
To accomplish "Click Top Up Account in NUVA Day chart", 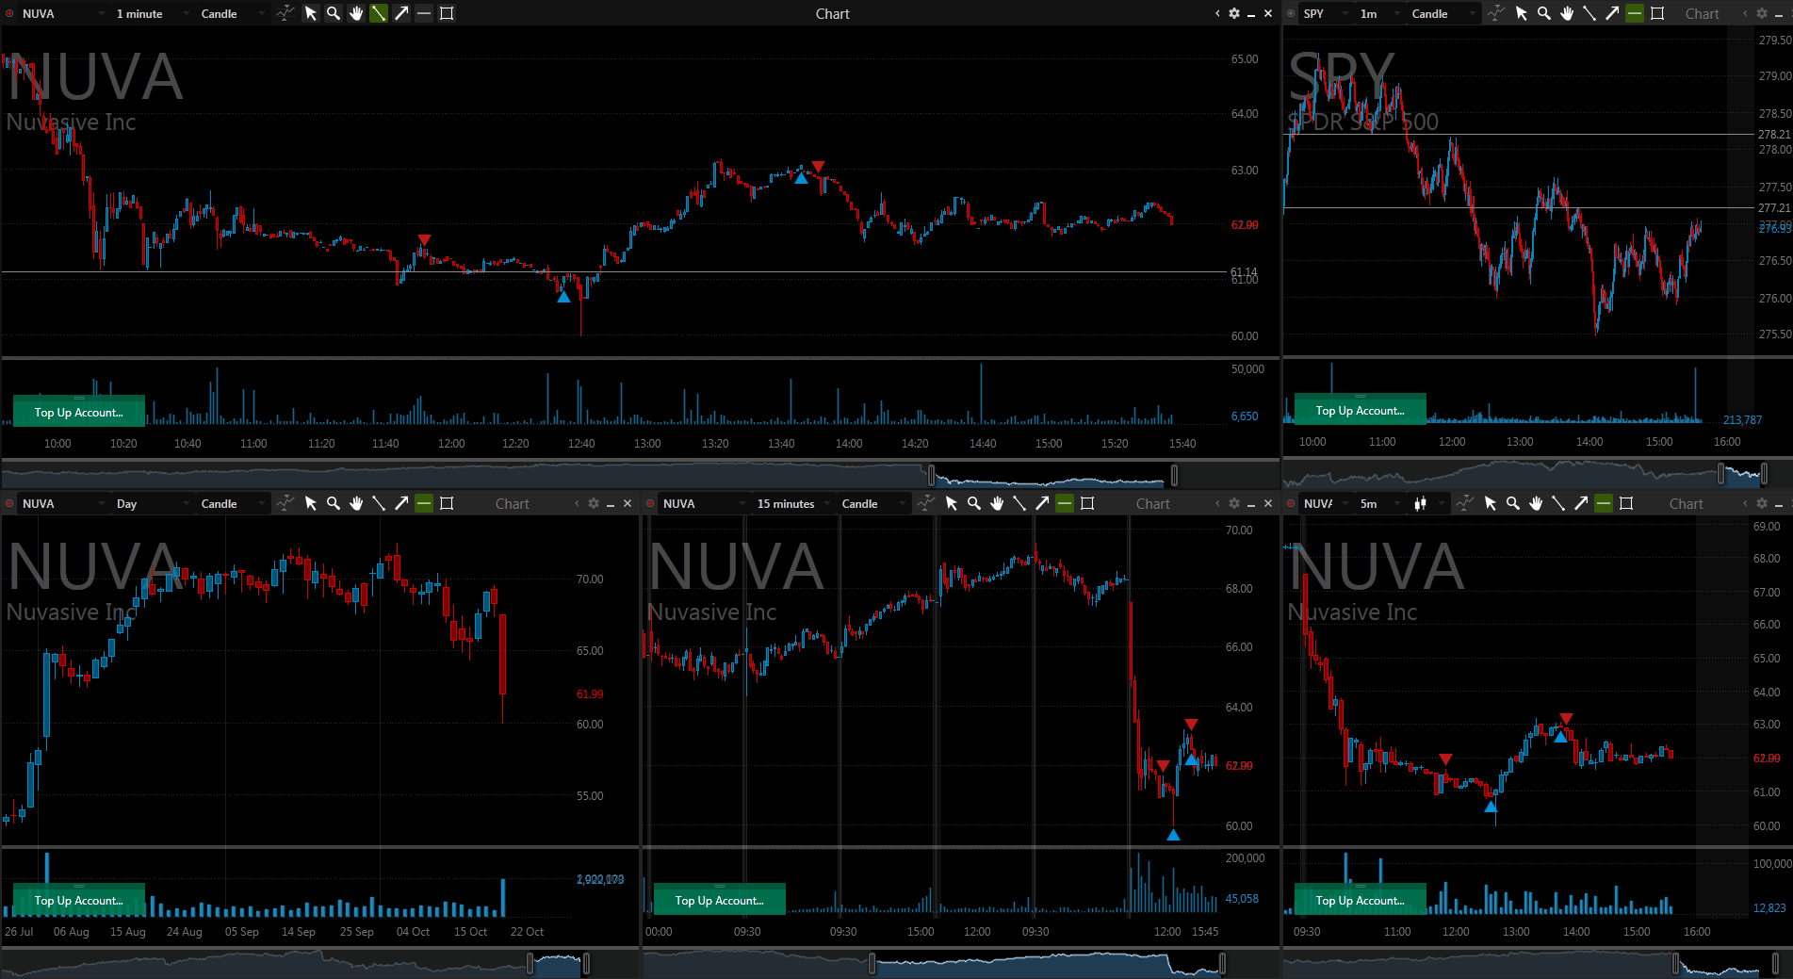I will (79, 900).
